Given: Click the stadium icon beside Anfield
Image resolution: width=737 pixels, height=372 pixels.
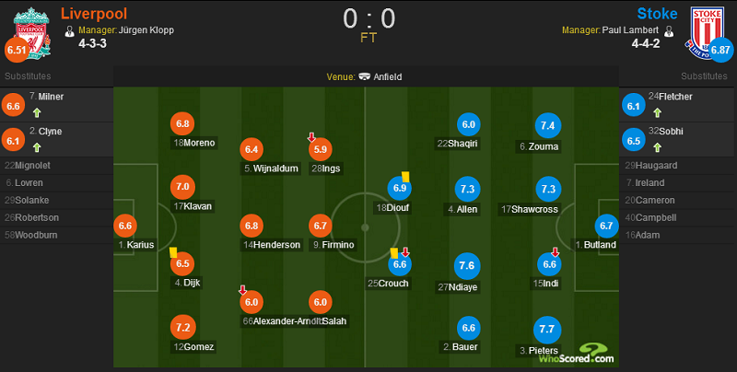Looking at the screenshot, I should point(366,77).
